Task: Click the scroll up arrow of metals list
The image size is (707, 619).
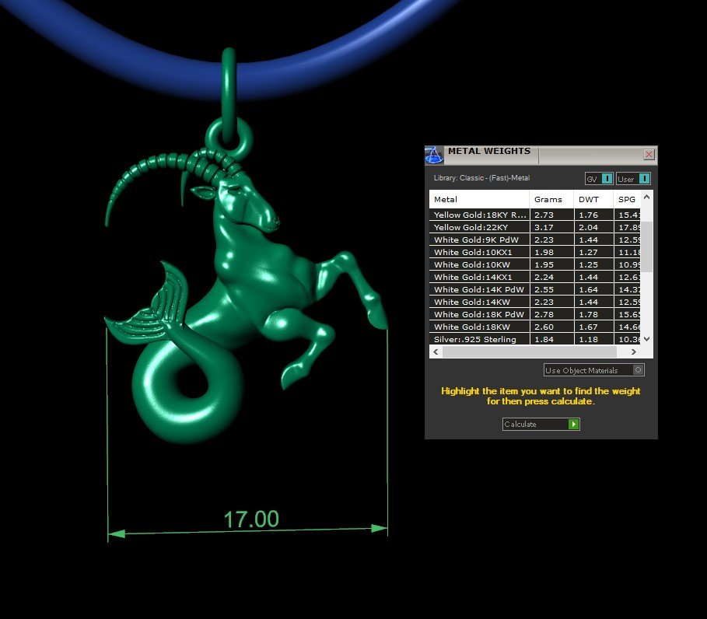Action: (x=646, y=197)
